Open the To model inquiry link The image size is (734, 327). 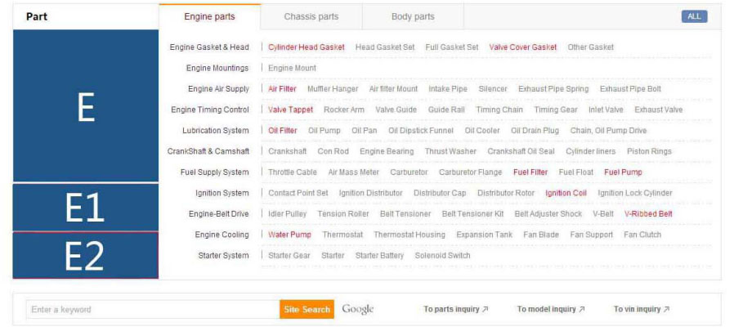coord(551,310)
